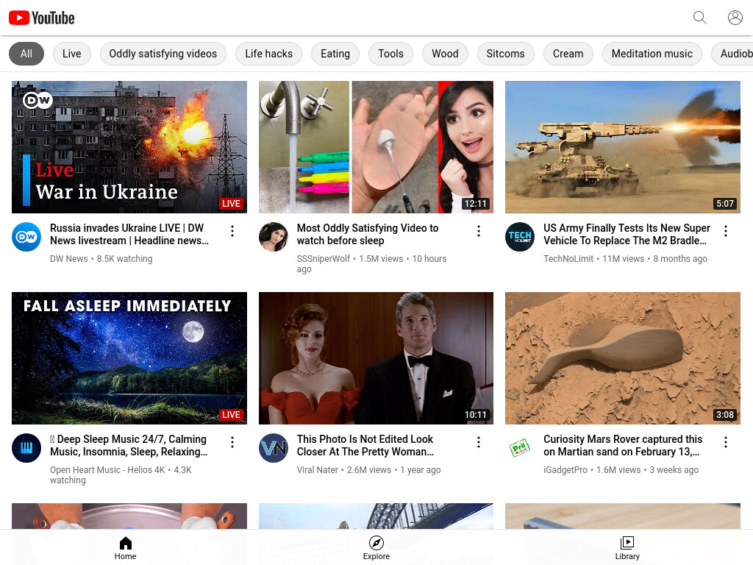Image resolution: width=753 pixels, height=565 pixels.
Task: Open Open Heart Music channel avatar
Action: 26,448
